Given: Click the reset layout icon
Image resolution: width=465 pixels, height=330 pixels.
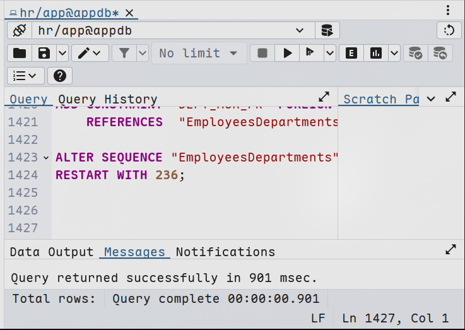Looking at the screenshot, I should click(449, 30).
